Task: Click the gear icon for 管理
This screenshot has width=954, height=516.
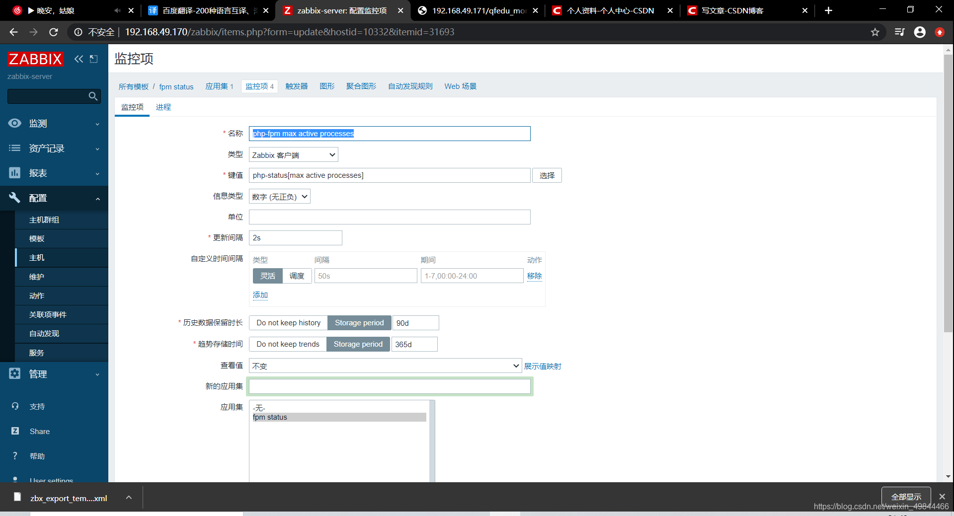Action: click(x=15, y=373)
